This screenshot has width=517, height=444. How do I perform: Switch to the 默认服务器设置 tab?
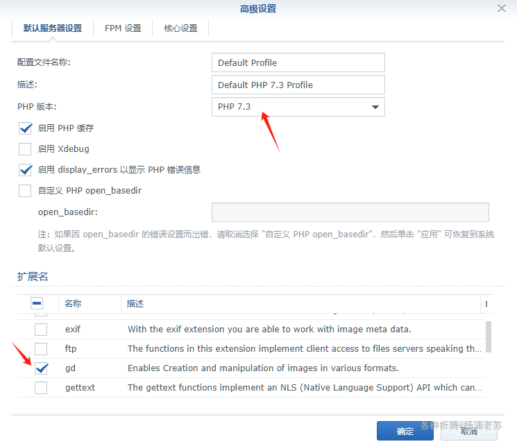[53, 28]
